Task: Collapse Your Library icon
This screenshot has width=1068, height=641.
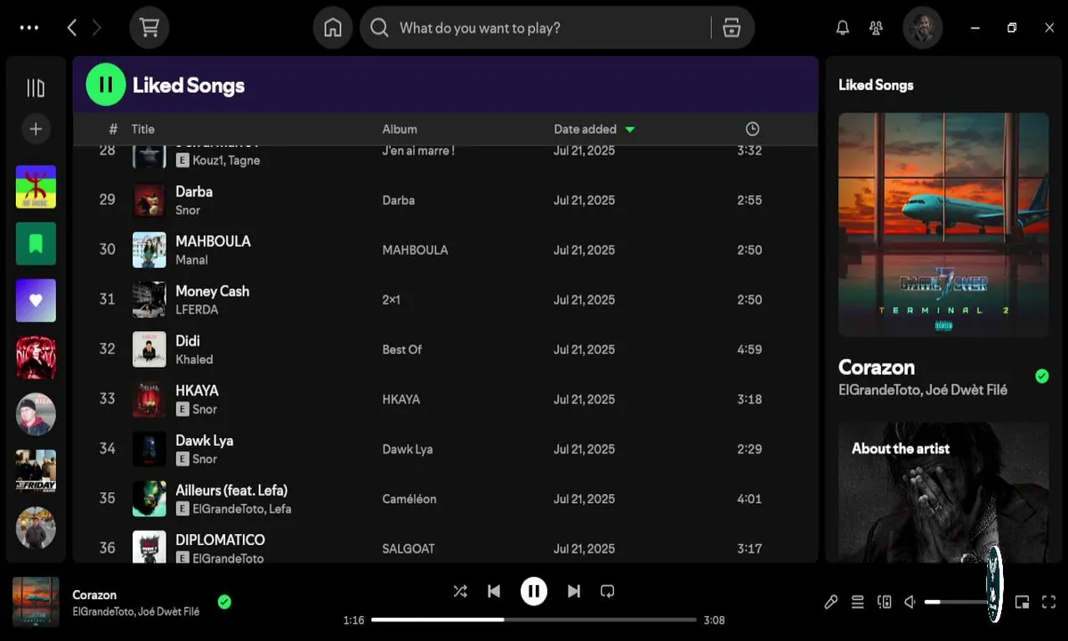Action: tap(36, 87)
